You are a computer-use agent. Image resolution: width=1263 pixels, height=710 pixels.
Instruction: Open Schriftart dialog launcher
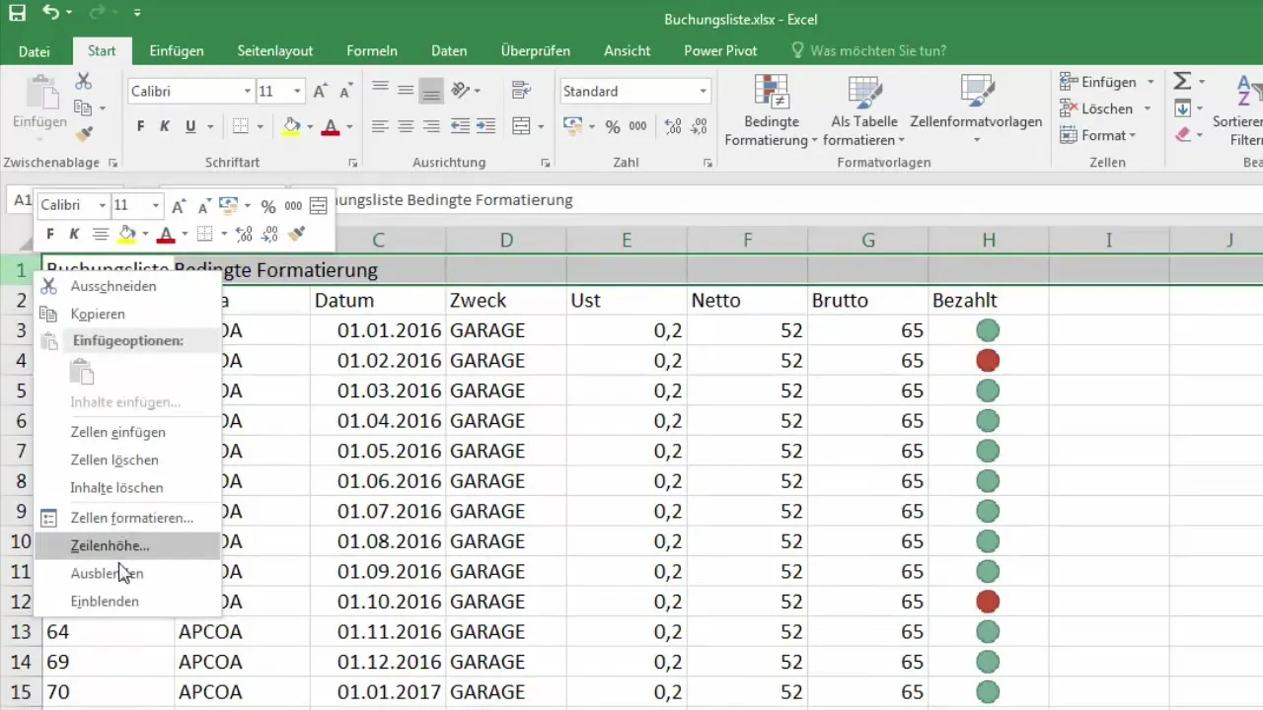click(353, 163)
